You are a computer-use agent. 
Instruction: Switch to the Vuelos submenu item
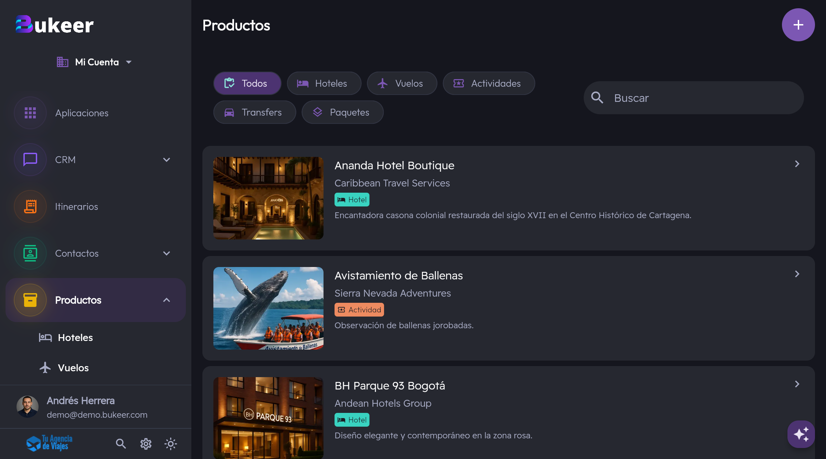click(73, 367)
